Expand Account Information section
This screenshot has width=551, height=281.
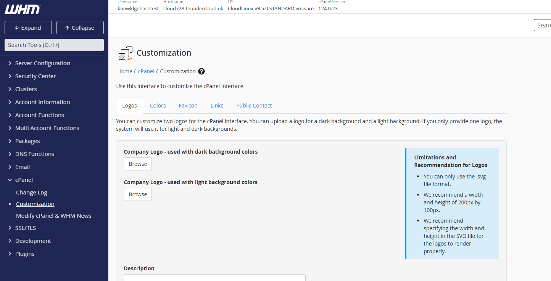pyautogui.click(x=42, y=102)
